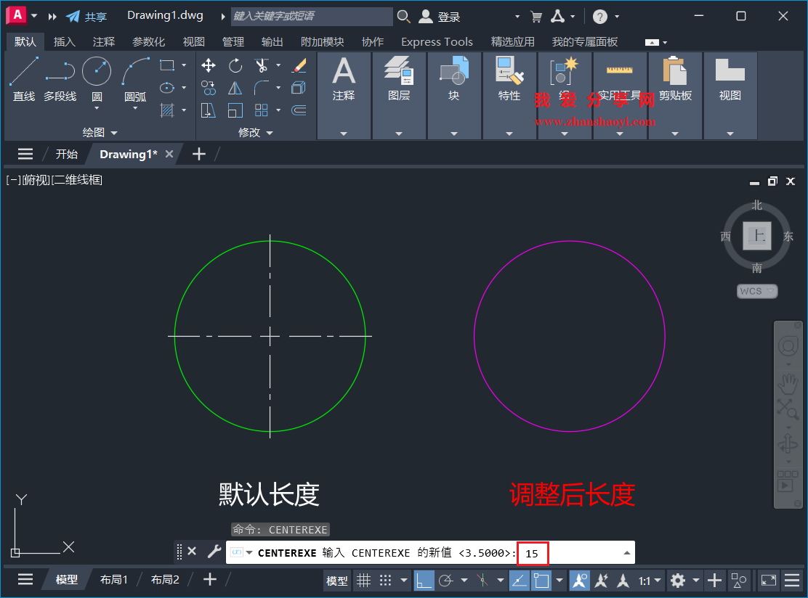
Task: Click the 布局1 layout tab
Action: (114, 579)
